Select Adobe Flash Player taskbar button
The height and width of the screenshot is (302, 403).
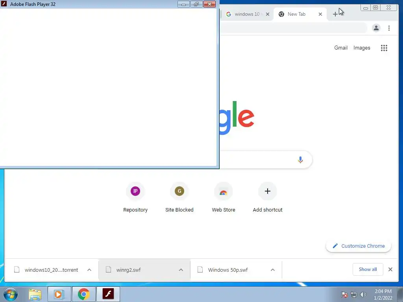[108, 294]
